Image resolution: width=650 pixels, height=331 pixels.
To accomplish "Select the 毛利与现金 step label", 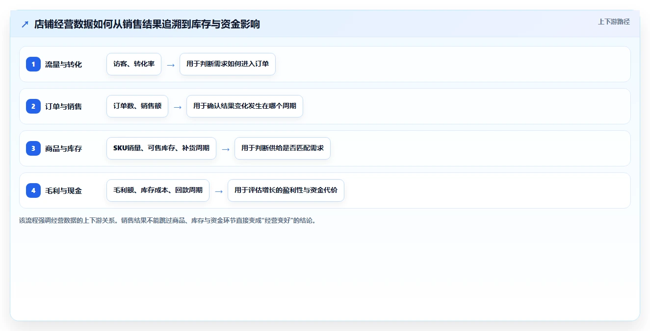I will point(63,191).
